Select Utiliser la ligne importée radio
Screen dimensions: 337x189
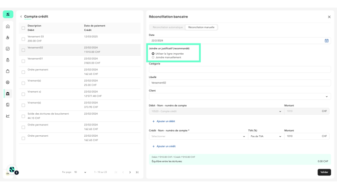click(153, 54)
